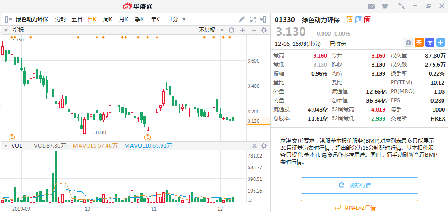448x212 pixels.
Task: Click stock code 01330
Action: 285,20
